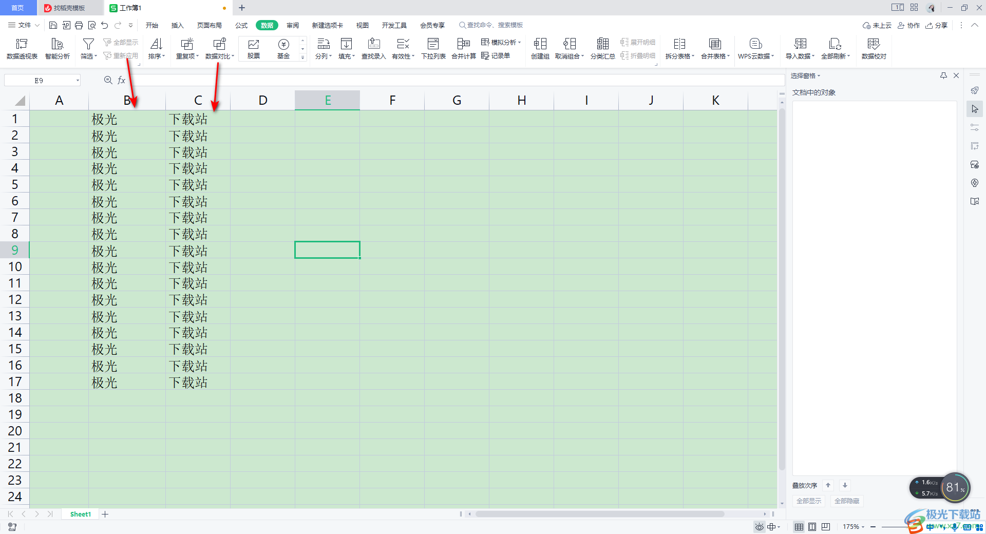The image size is (986, 534).
Task: Switch to the 开始 Home tab
Action: coord(152,25)
